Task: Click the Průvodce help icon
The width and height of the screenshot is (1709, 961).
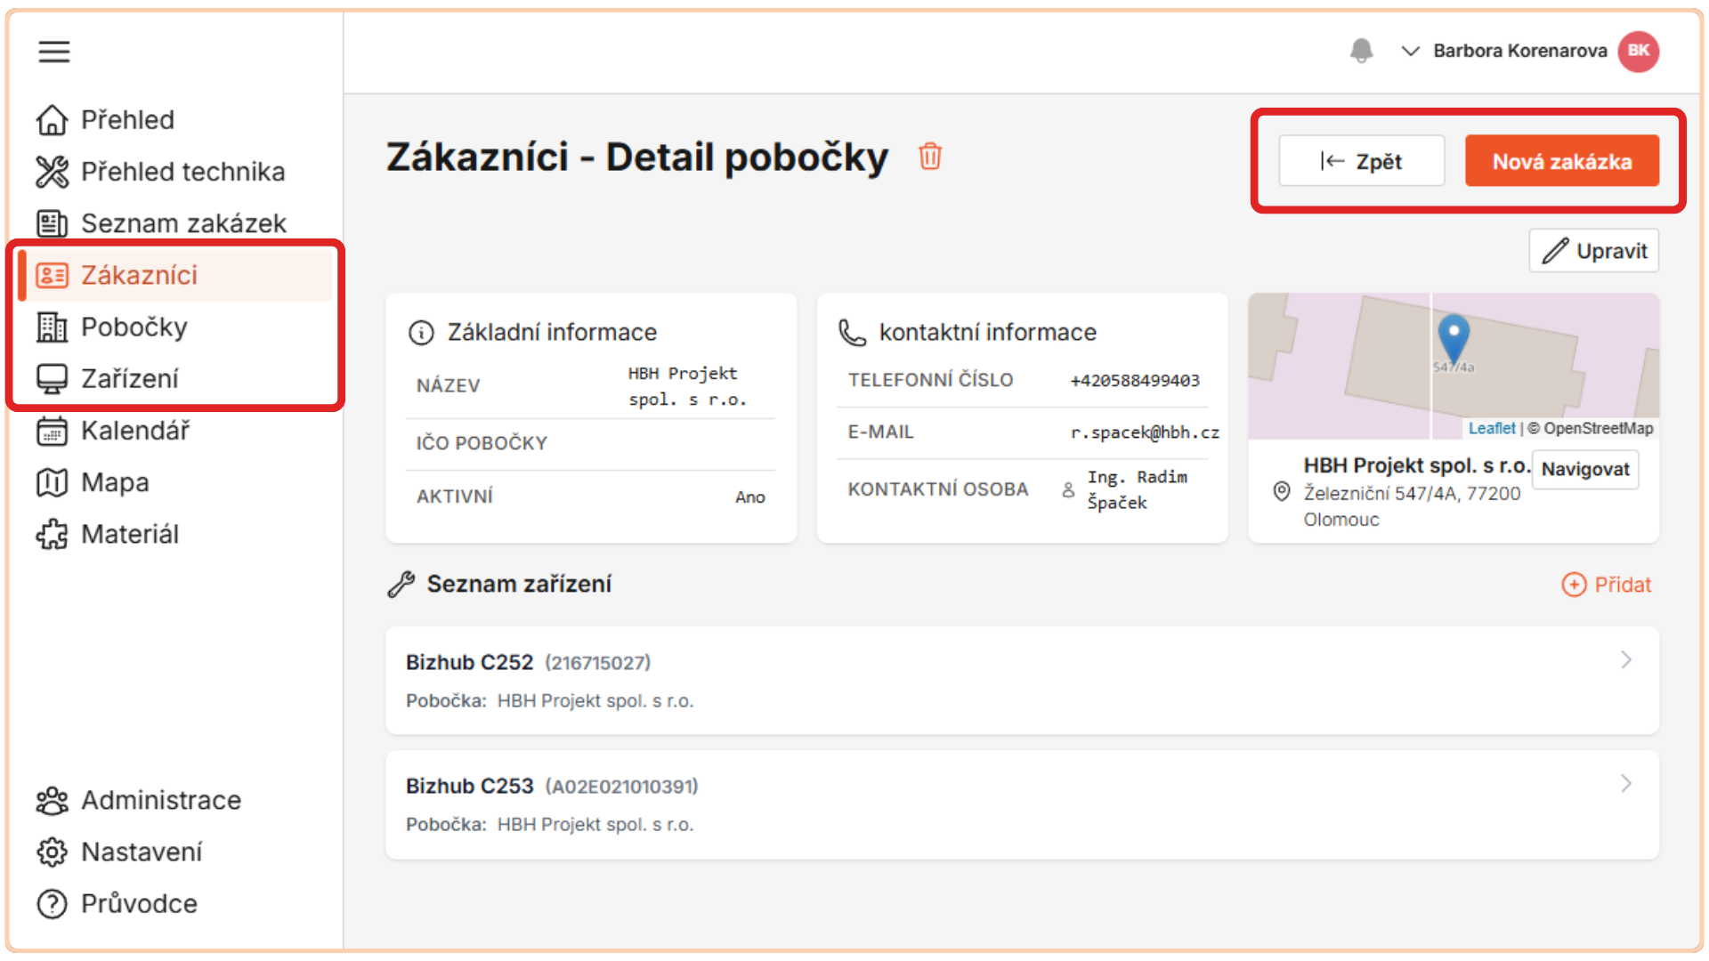Action: pos(52,904)
